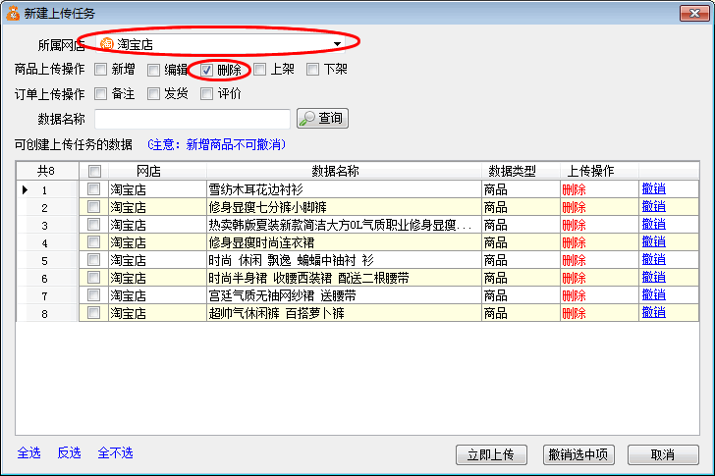Select checkbox for row 宫廷气质无袖网纱裙
This screenshot has width=715, height=476.
[93, 295]
